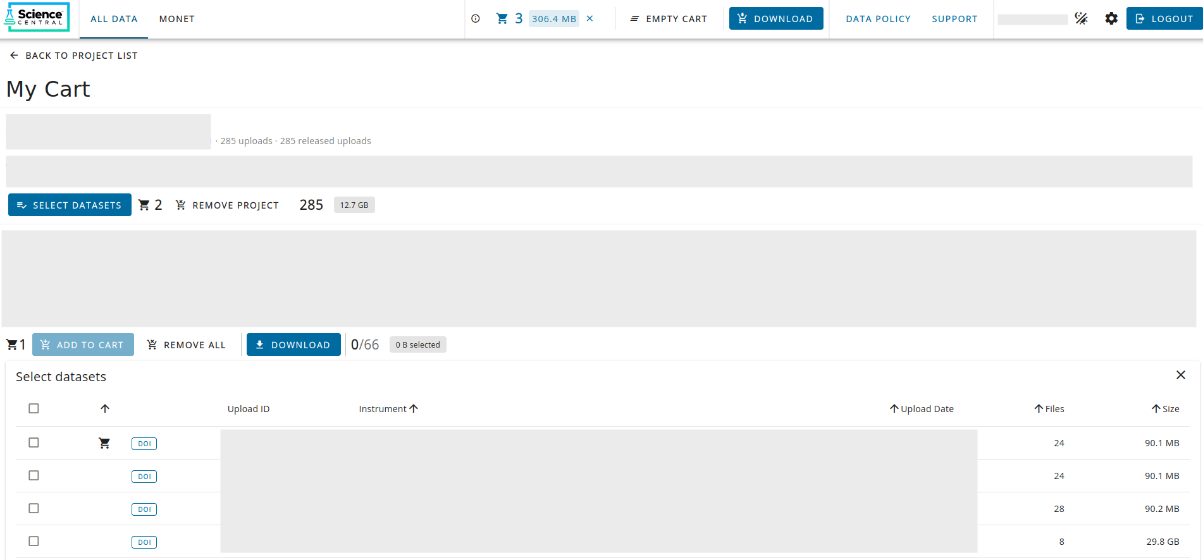Click the 0/66 selection counter

365,344
